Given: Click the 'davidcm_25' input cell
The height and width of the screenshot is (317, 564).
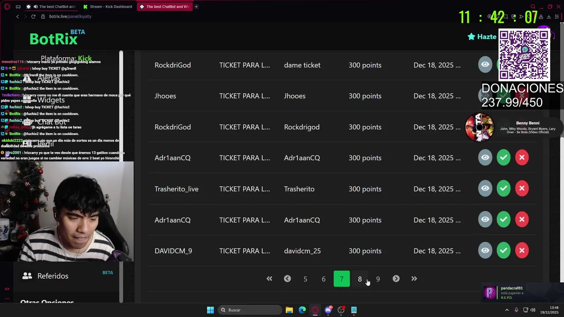Looking at the screenshot, I should tap(302, 251).
